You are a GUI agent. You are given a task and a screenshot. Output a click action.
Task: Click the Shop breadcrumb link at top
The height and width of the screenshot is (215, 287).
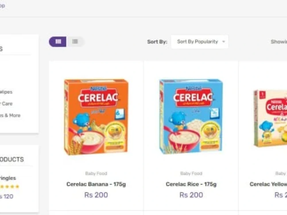[2, 6]
